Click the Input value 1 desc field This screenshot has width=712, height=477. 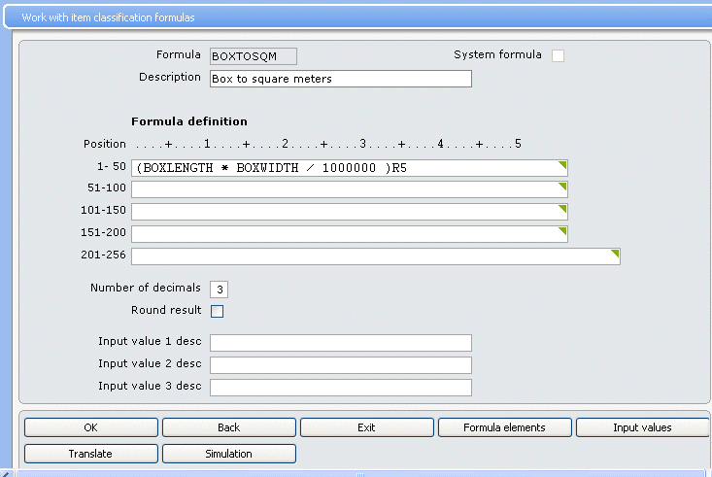click(340, 343)
